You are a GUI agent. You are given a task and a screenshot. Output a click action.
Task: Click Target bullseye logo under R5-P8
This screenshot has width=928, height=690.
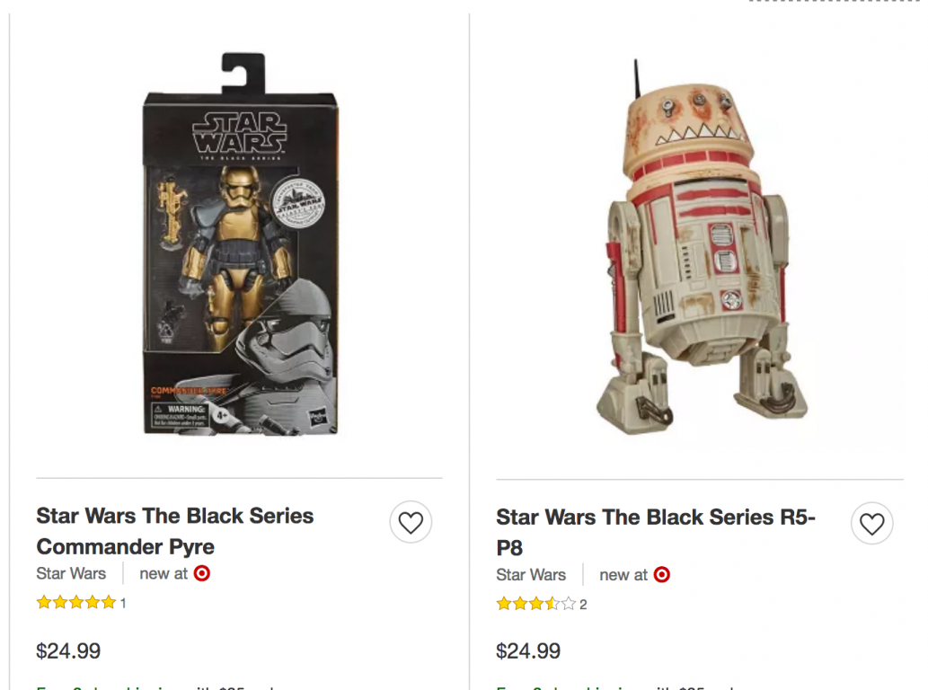pos(662,575)
